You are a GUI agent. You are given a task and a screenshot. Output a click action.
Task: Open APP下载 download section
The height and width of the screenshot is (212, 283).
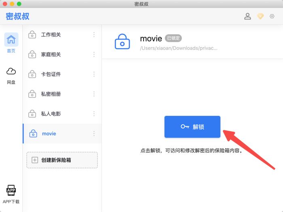11,194
